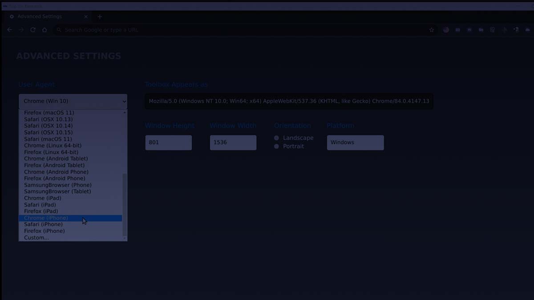This screenshot has width=534, height=300.
Task: Choose Safari (macOS 11) user agent
Action: [71, 139]
